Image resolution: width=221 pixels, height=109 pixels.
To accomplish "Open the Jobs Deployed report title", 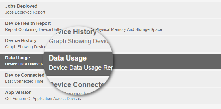I will (x=21, y=6).
